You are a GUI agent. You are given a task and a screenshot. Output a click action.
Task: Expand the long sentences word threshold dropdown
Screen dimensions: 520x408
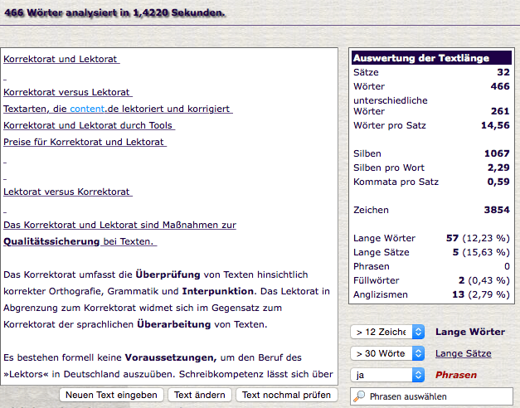point(388,353)
